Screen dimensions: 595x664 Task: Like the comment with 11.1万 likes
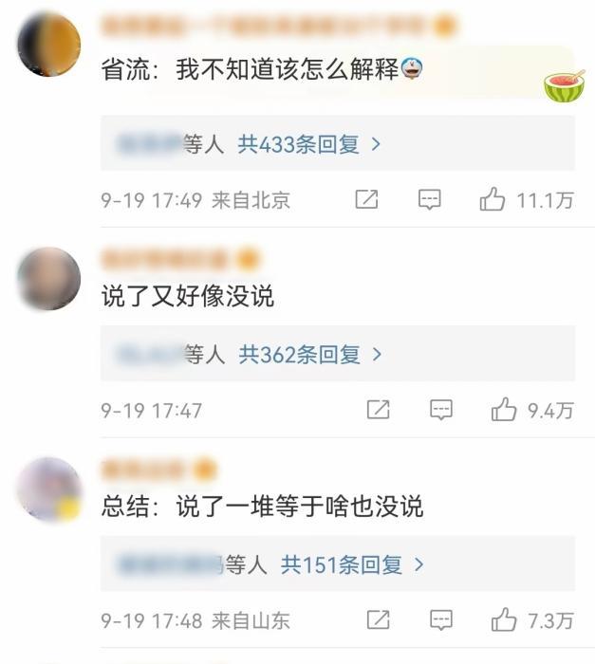[x=492, y=199]
